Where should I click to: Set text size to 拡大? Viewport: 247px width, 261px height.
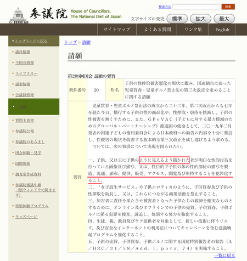(200, 19)
